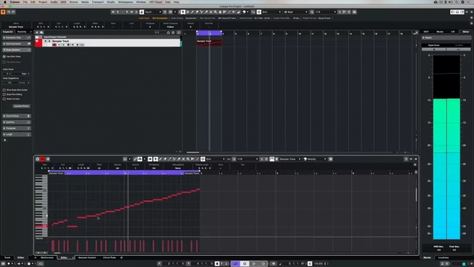Open Key Editor Grid snap dropdown
The width and height of the screenshot is (474, 267).
tap(215, 159)
